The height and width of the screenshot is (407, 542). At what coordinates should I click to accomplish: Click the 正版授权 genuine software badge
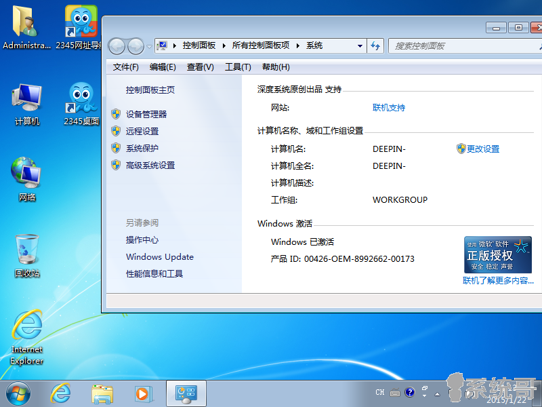coord(498,255)
